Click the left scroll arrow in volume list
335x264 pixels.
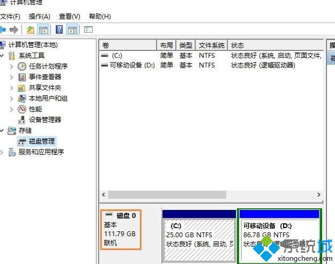pyautogui.click(x=103, y=194)
